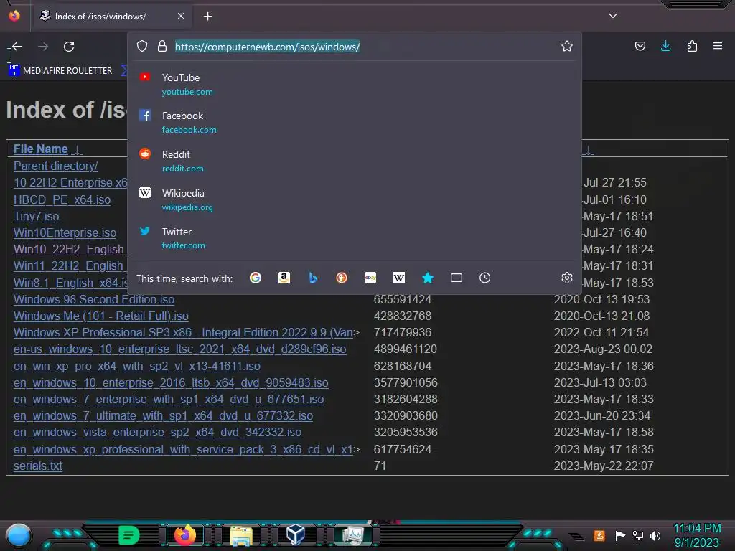735x551 pixels.
Task: Choose the Facebook suggestion
Action: click(355, 122)
